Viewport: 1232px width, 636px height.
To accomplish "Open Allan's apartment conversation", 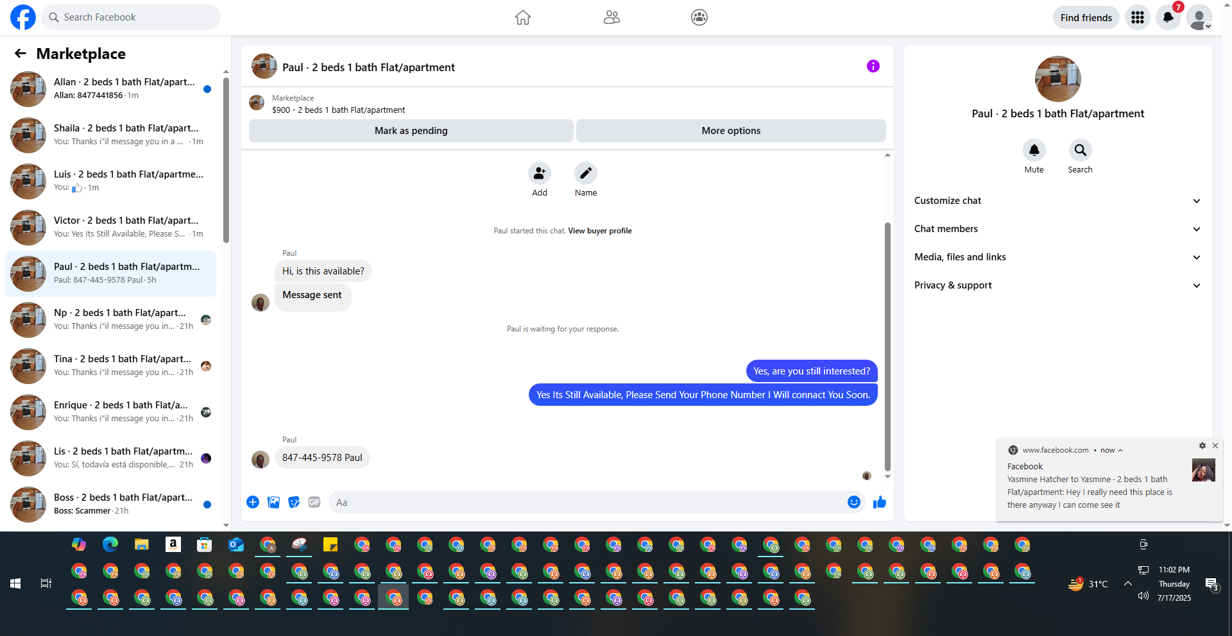I will pos(110,89).
